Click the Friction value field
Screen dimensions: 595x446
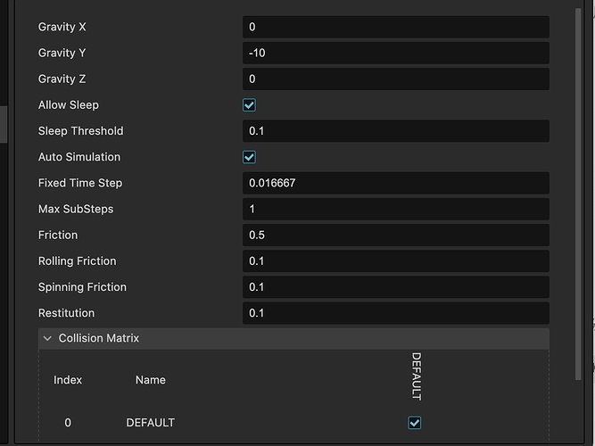pos(395,235)
